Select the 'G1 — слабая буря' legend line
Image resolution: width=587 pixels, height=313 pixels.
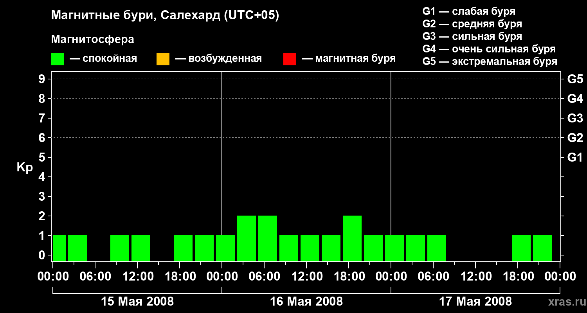[x=469, y=11]
